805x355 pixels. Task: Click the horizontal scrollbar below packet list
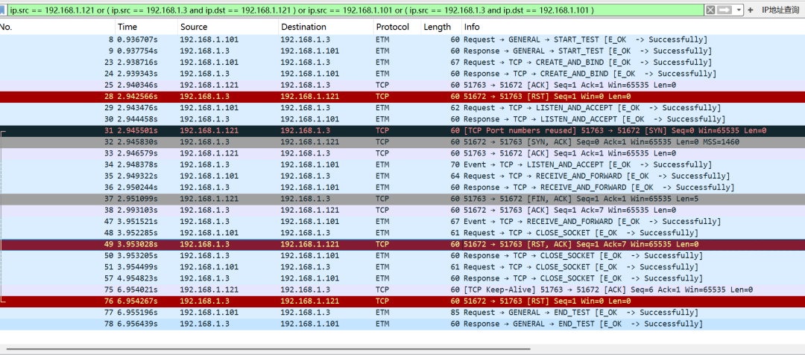pyautogui.click(x=268, y=348)
